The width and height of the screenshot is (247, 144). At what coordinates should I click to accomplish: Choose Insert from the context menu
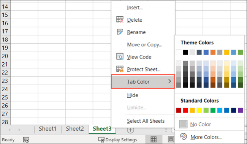135,8
